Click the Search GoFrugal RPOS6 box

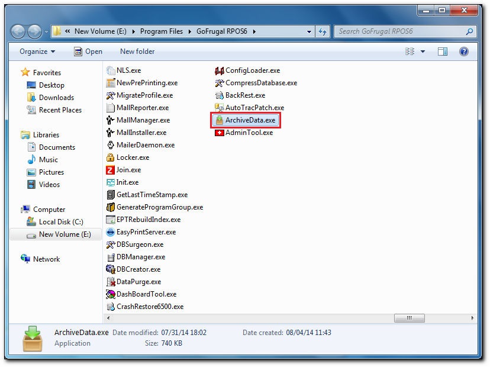pyautogui.click(x=405, y=31)
